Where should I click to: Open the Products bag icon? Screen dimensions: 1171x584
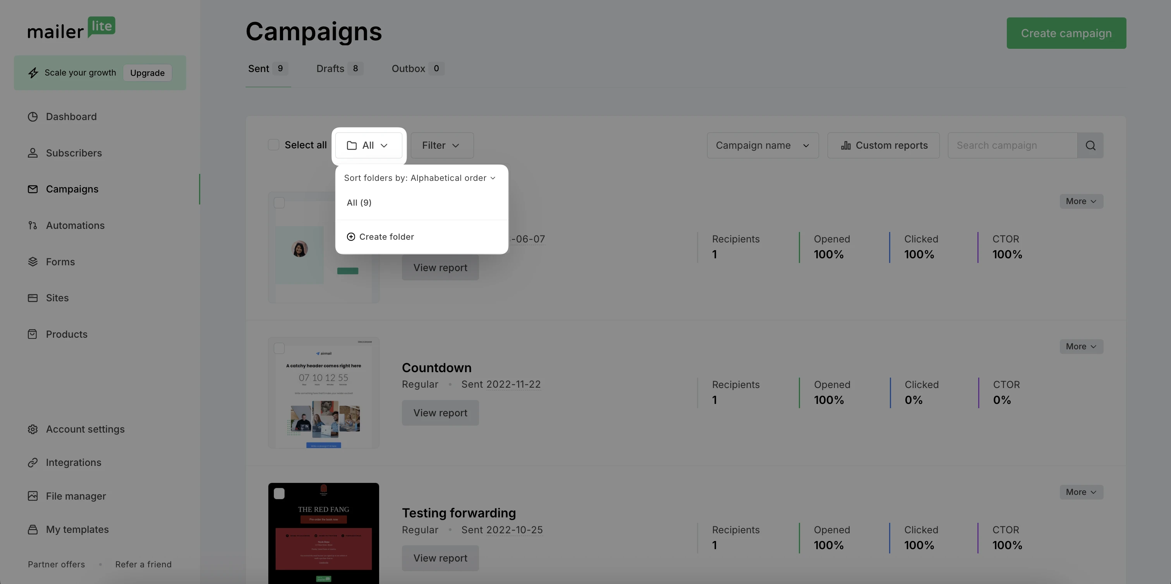pyautogui.click(x=33, y=335)
